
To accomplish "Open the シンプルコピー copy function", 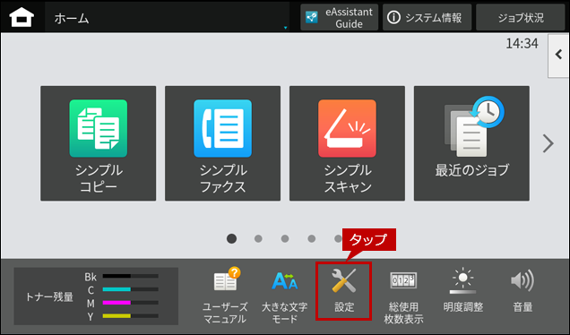I will (x=99, y=143).
